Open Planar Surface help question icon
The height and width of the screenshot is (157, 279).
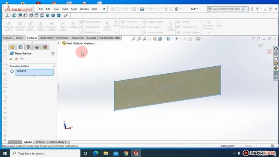pyautogui.click(x=53, y=53)
